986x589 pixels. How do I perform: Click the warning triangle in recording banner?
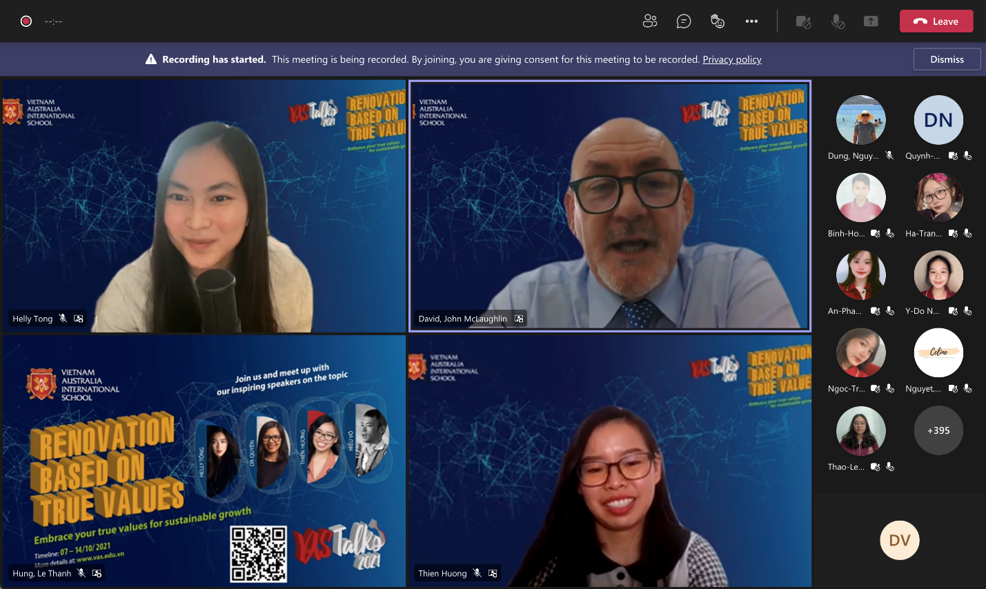(x=151, y=59)
